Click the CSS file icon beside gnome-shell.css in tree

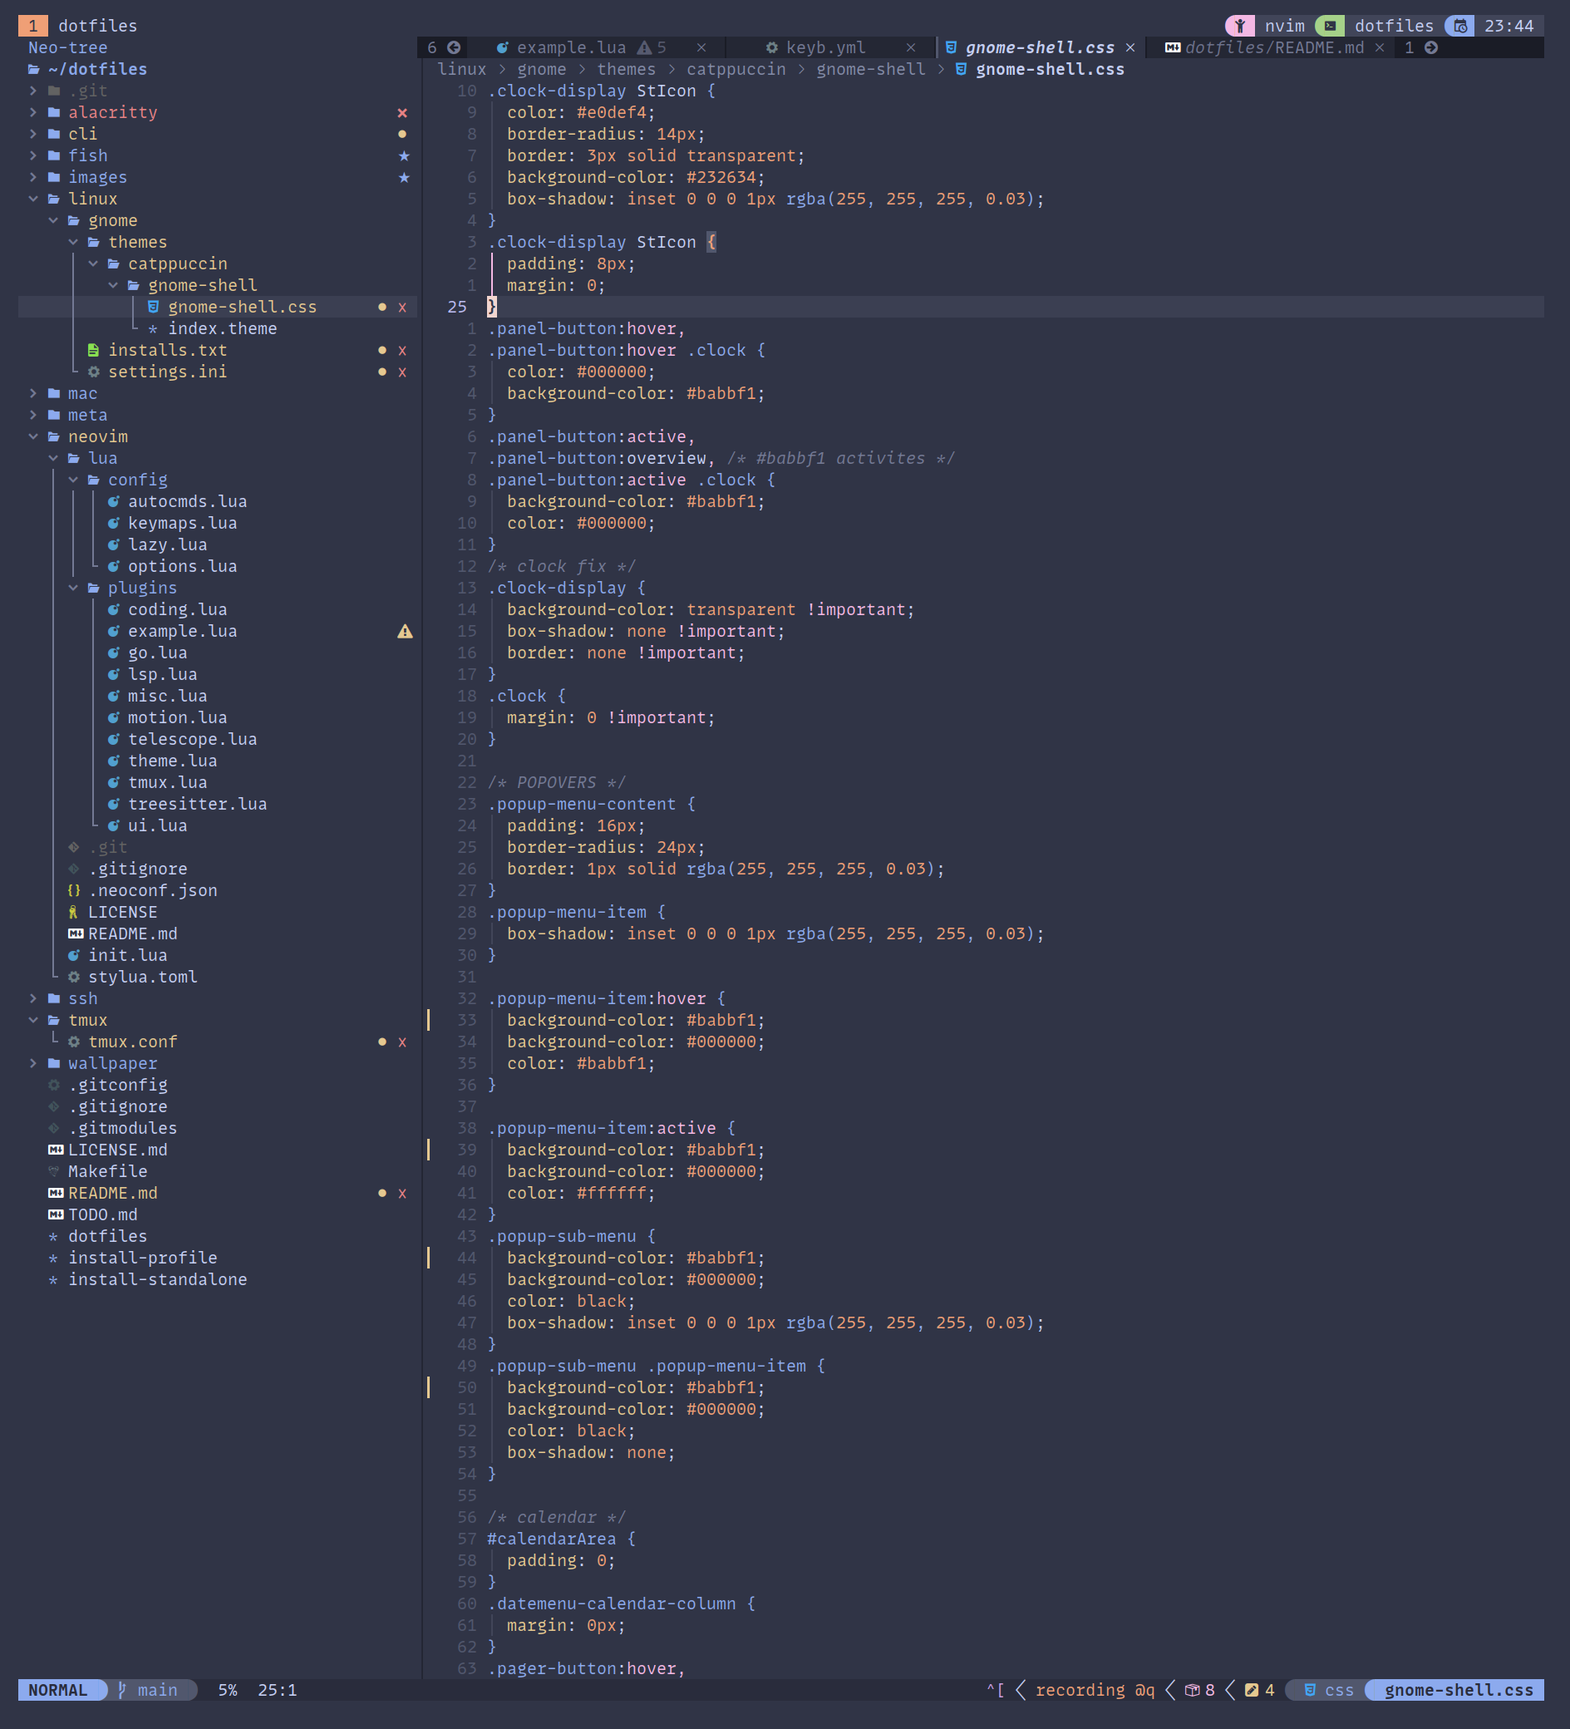154,307
